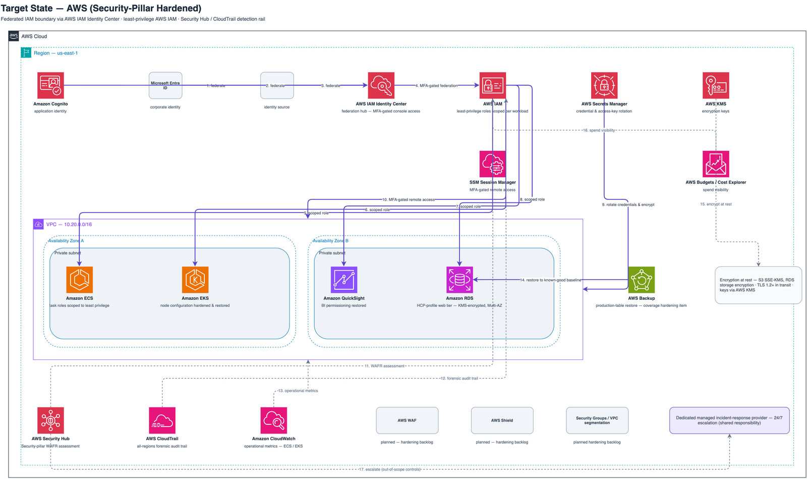Select the '8. scoped role' edge label

[532, 199]
